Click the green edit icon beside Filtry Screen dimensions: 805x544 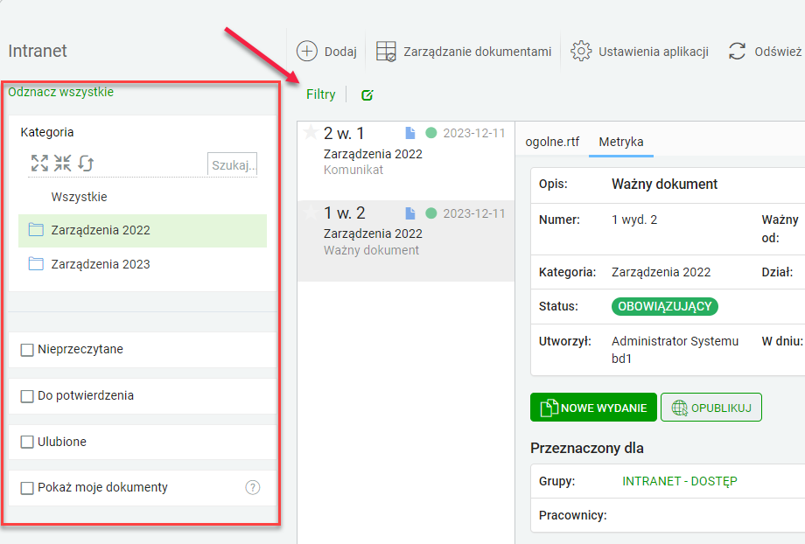tap(367, 95)
